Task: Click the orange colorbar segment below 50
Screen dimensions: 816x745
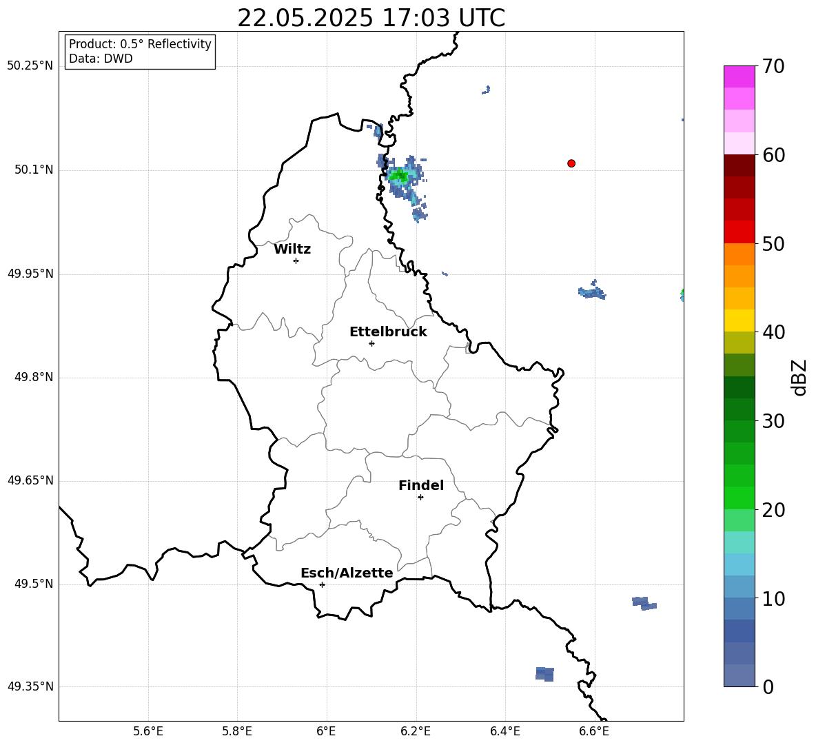Action: (739, 254)
